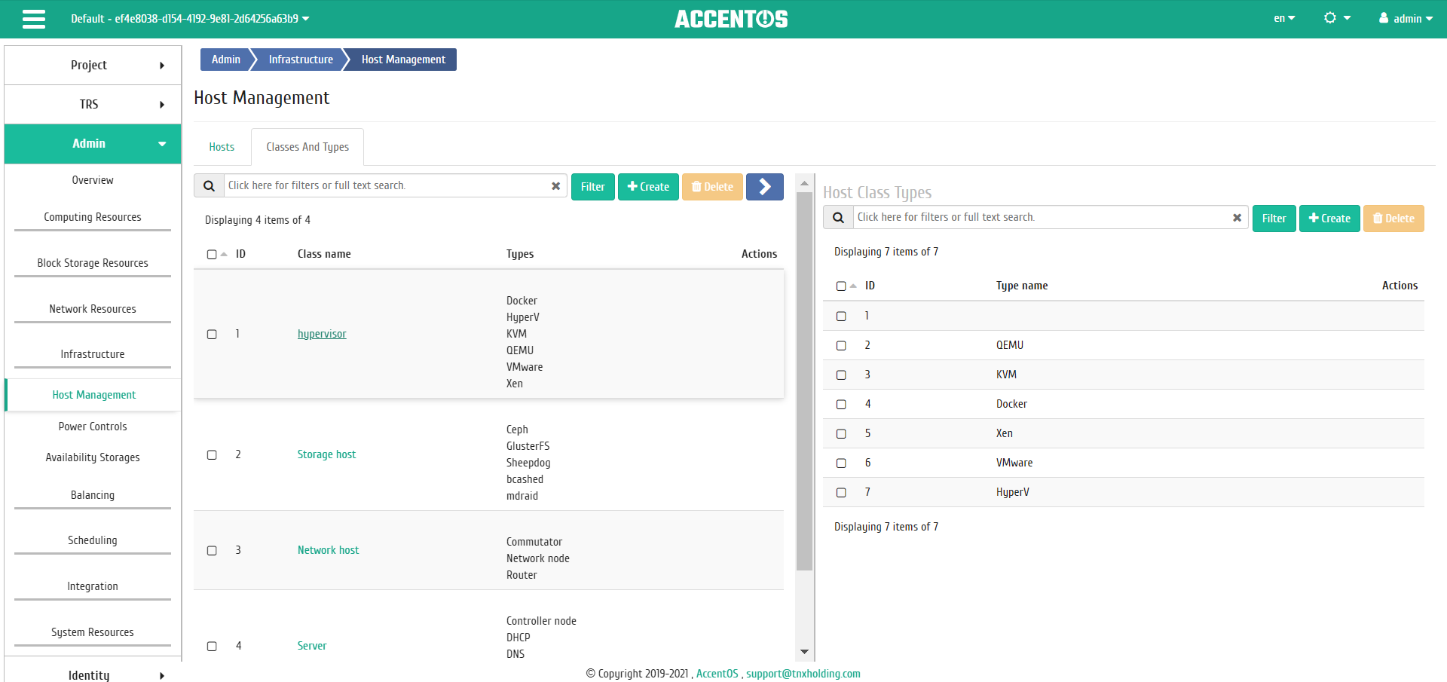
Task: Sort host class types by ID arrow
Action: tap(853, 286)
